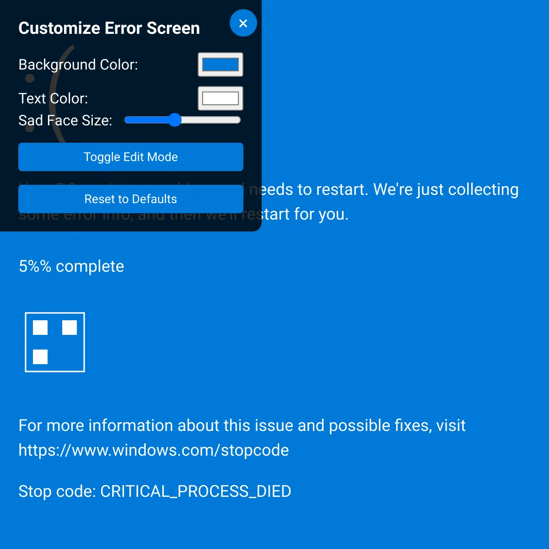Click the "Sad Face Size:" label

(65, 120)
